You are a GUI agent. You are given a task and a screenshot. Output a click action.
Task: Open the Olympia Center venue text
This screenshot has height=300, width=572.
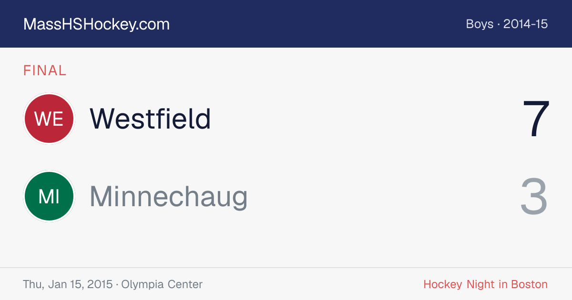click(162, 284)
